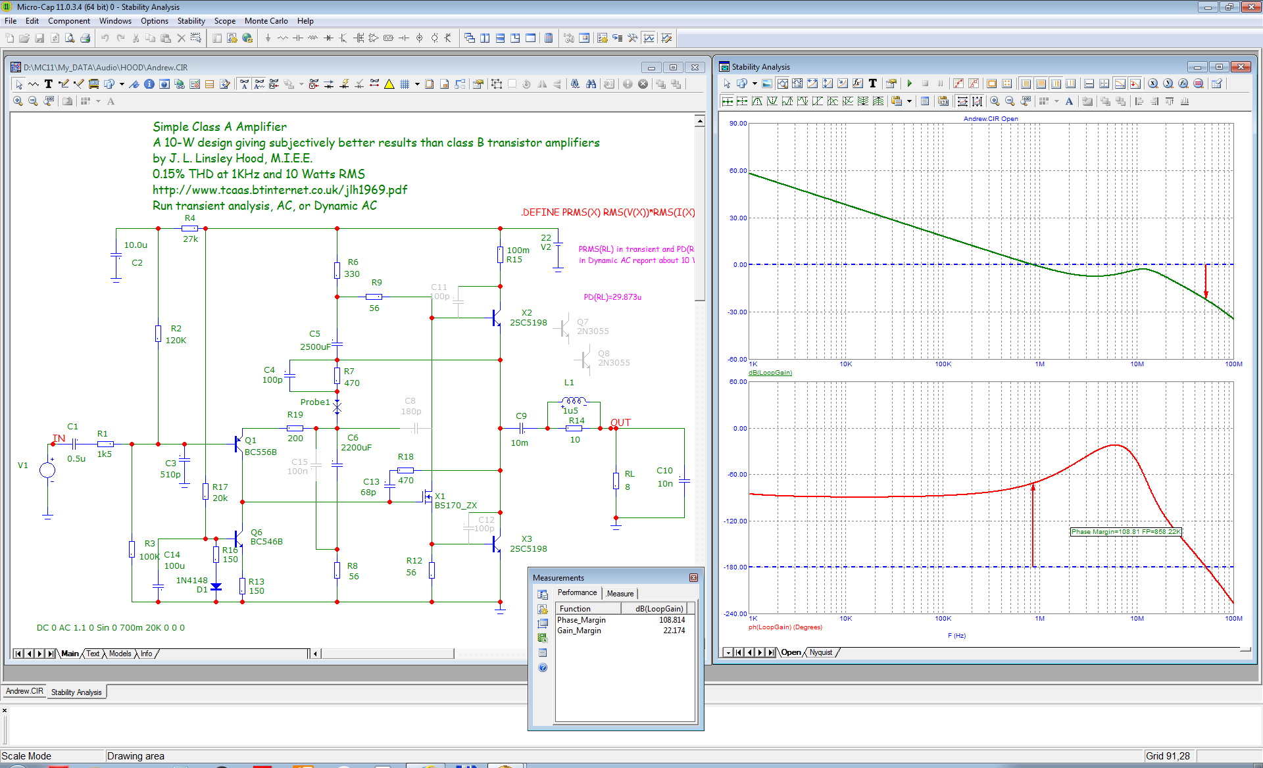Switch to the Nyquist plot tab
The width and height of the screenshot is (1263, 768).
tap(820, 653)
